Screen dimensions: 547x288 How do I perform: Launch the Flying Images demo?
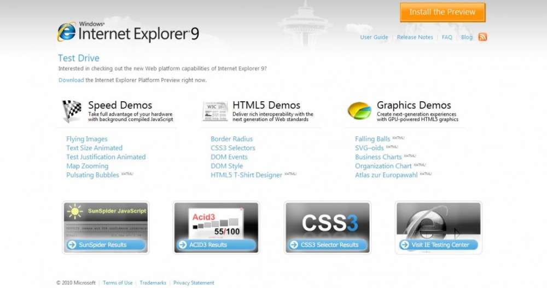(87, 139)
